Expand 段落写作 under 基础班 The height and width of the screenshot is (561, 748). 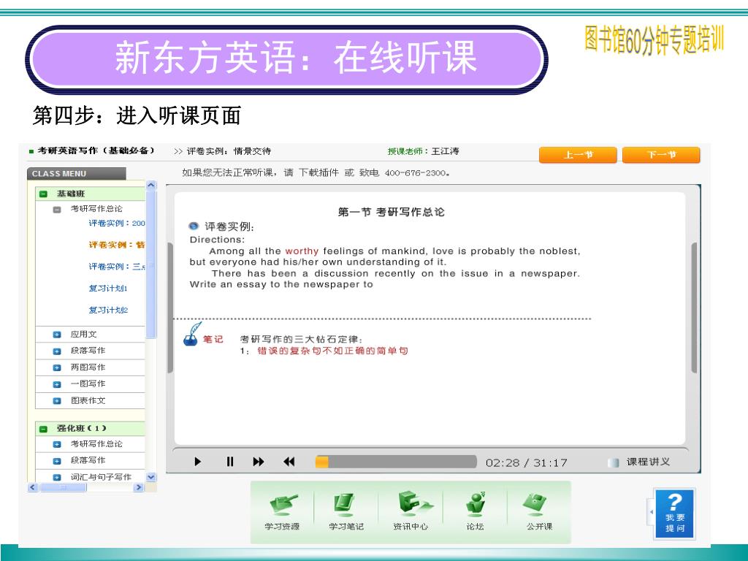pyautogui.click(x=57, y=351)
